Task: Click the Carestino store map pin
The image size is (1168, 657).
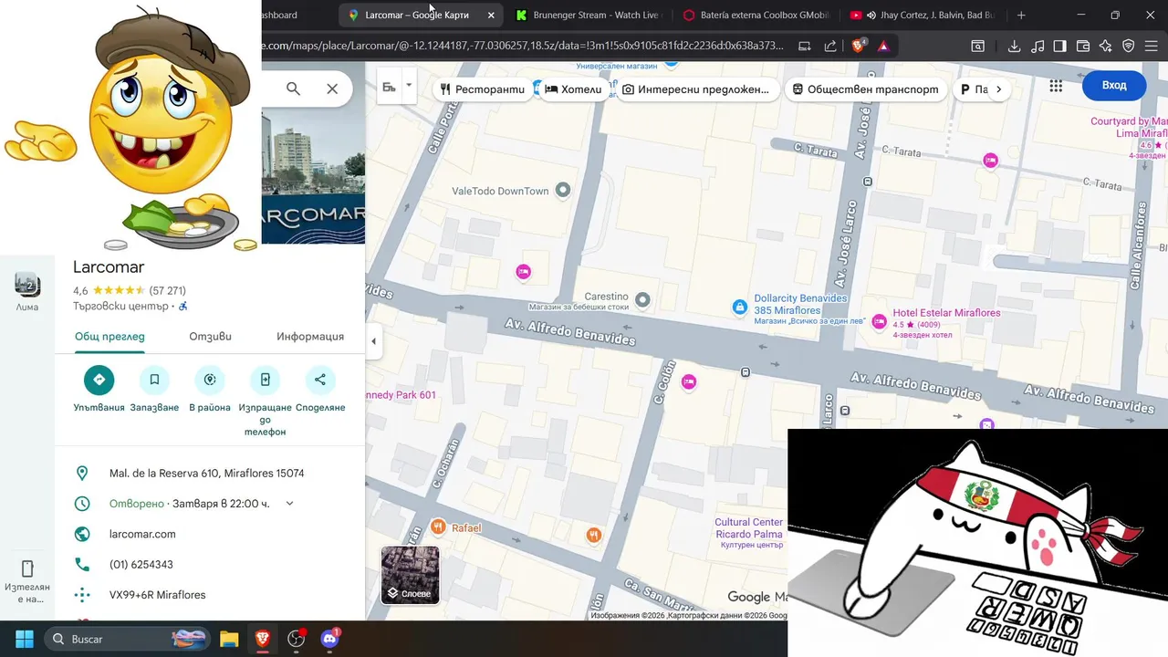Action: pyautogui.click(x=642, y=299)
